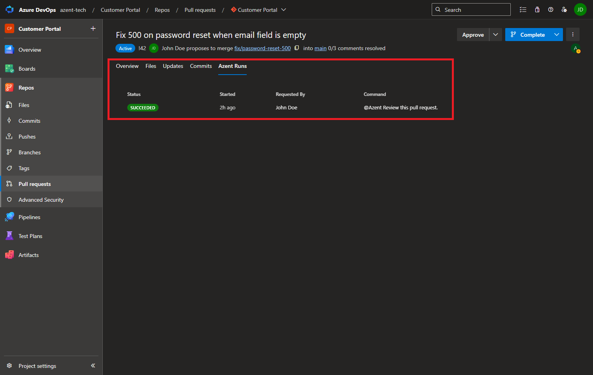The width and height of the screenshot is (593, 375).
Task: Open the more actions vertical ellipsis
Action: pyautogui.click(x=573, y=34)
